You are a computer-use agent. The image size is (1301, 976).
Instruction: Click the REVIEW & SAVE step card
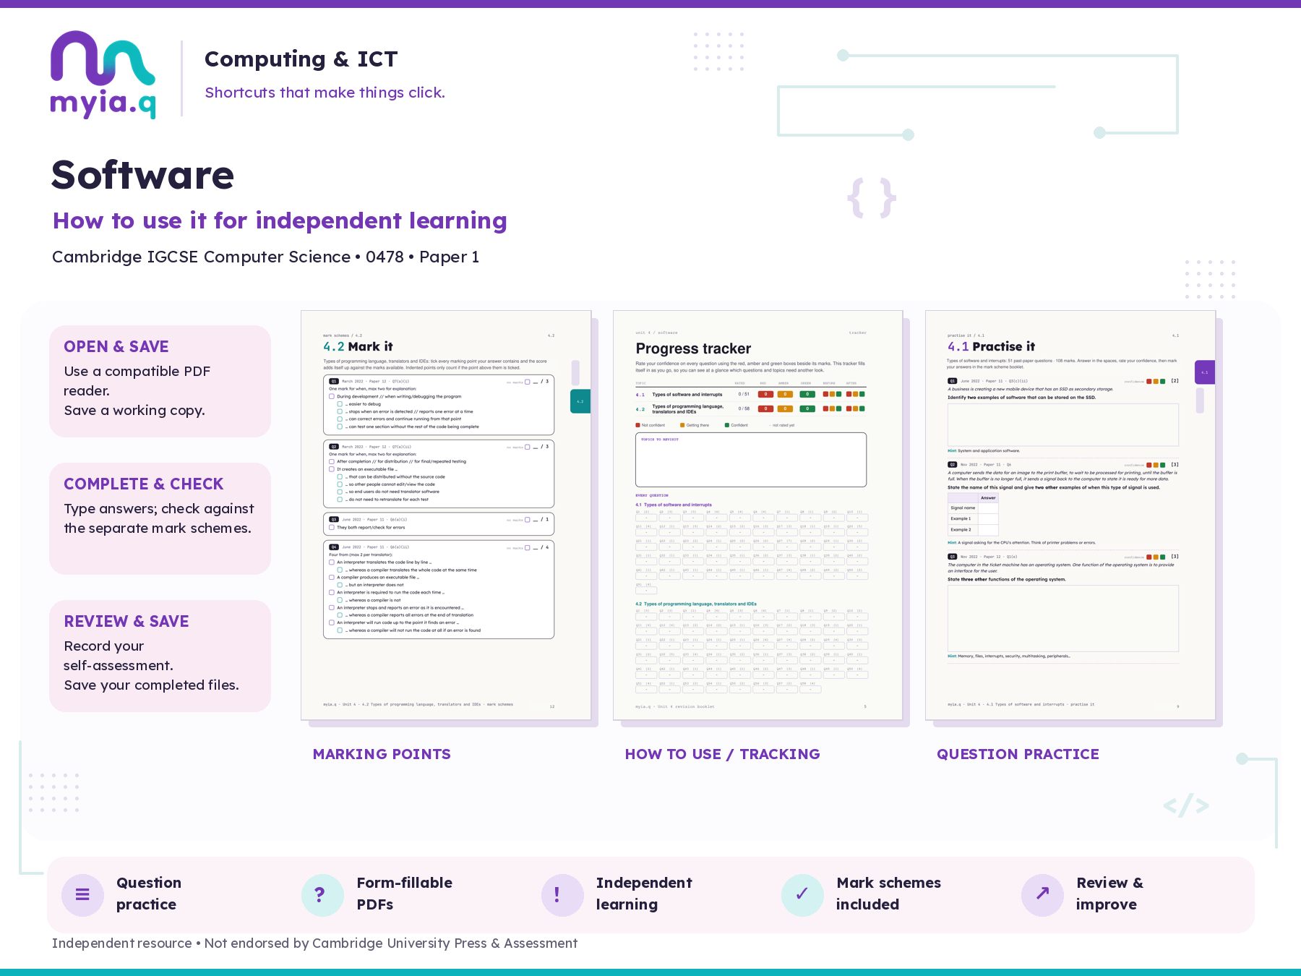point(160,656)
